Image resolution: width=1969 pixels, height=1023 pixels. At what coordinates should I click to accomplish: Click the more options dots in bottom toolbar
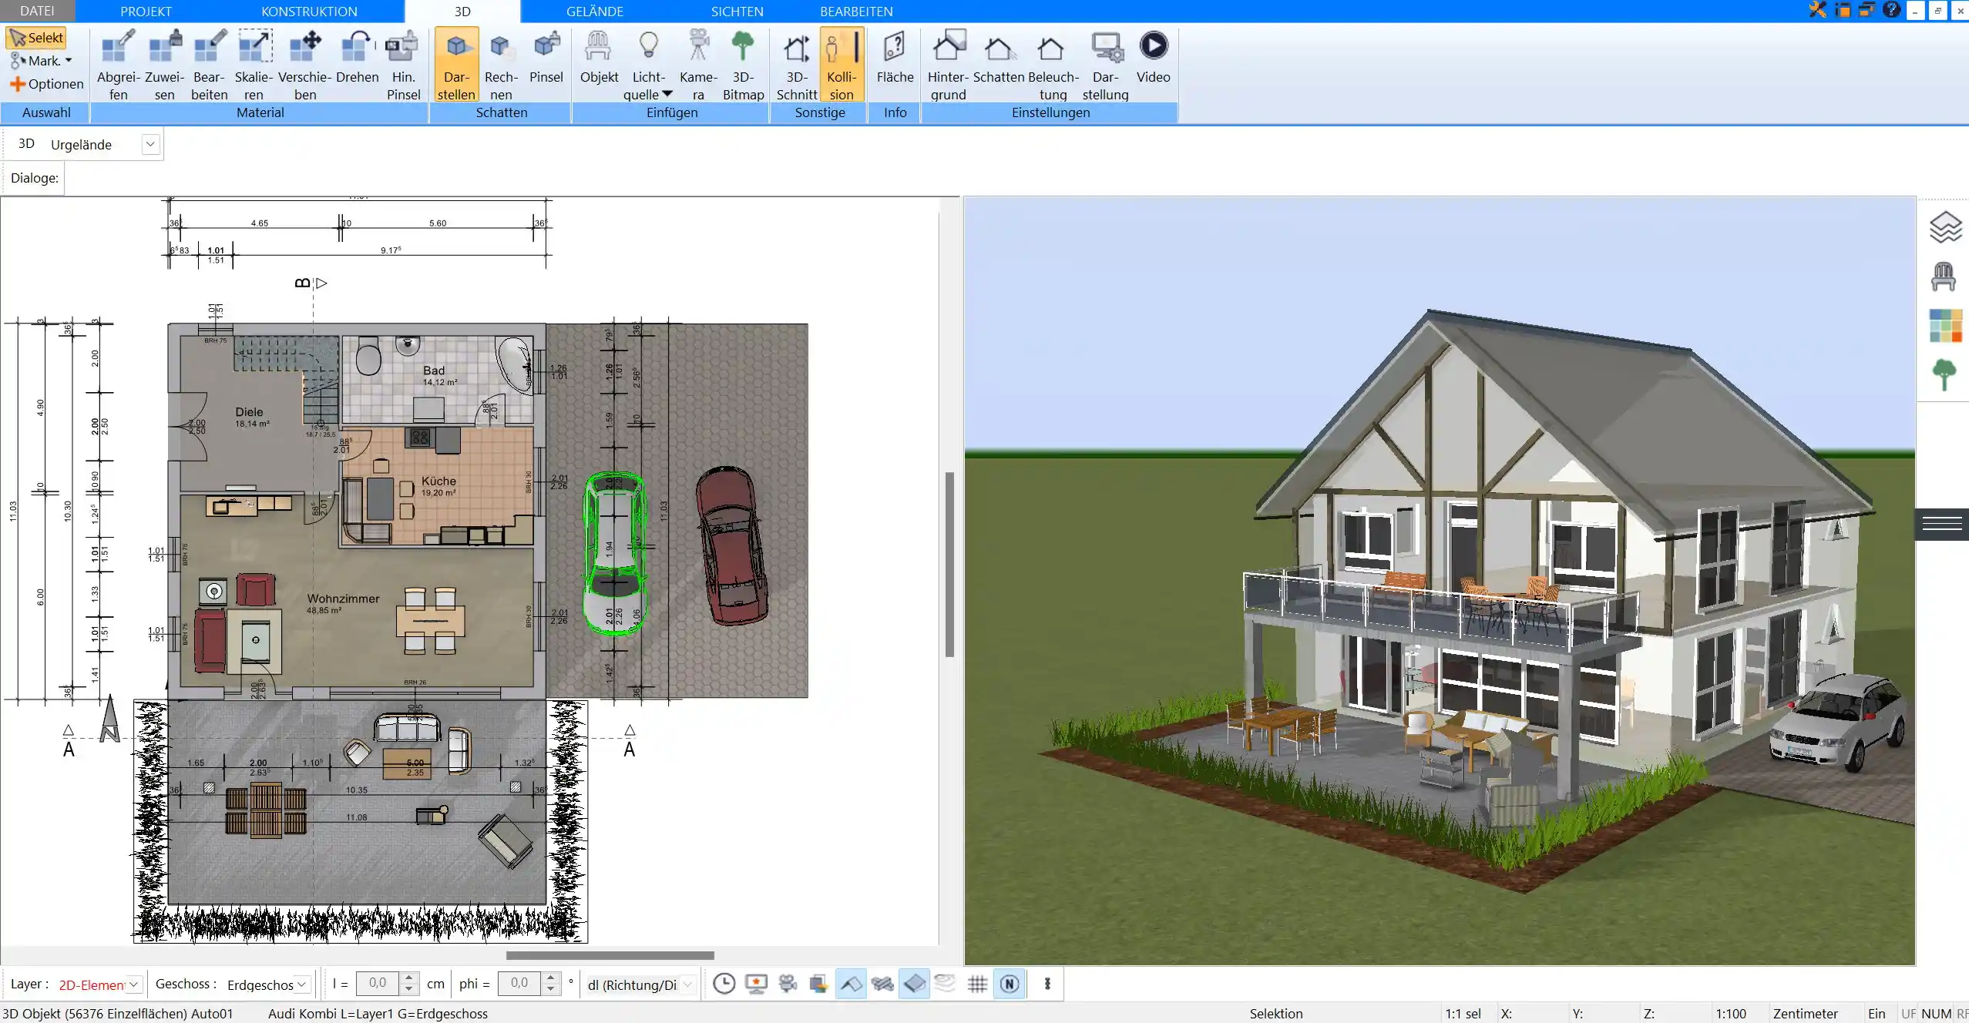[1047, 984]
